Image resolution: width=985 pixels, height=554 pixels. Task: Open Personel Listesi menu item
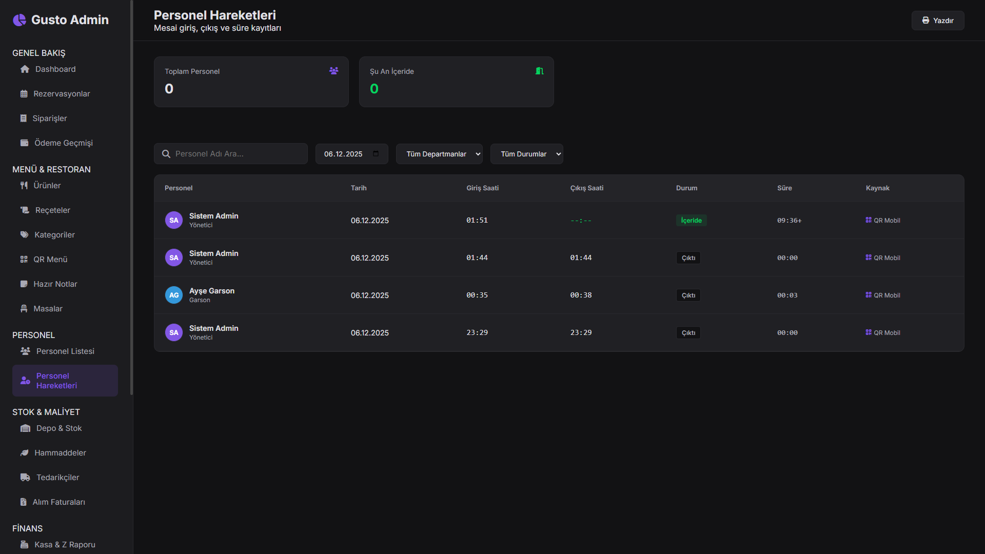pyautogui.click(x=65, y=351)
